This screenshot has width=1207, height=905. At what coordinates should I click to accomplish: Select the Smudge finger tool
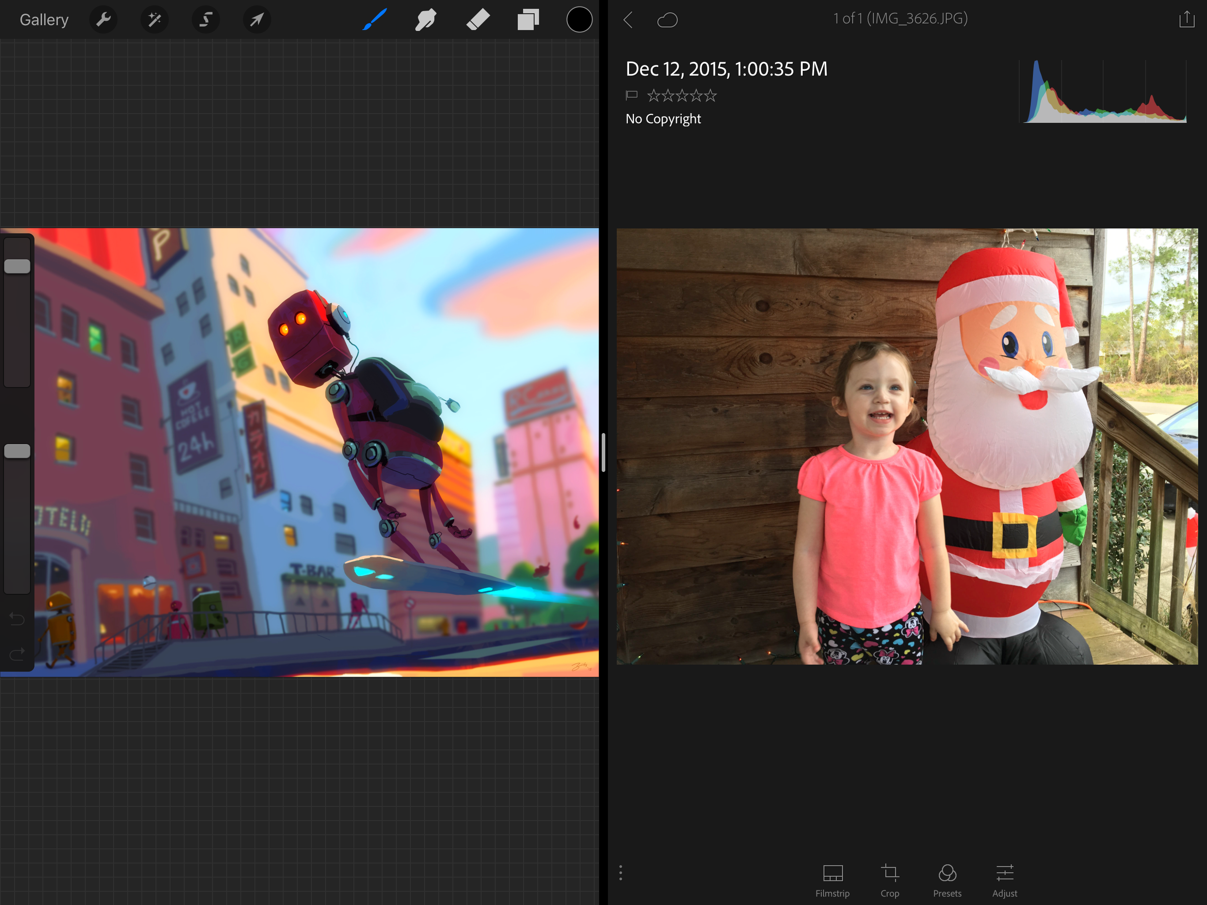(x=425, y=20)
